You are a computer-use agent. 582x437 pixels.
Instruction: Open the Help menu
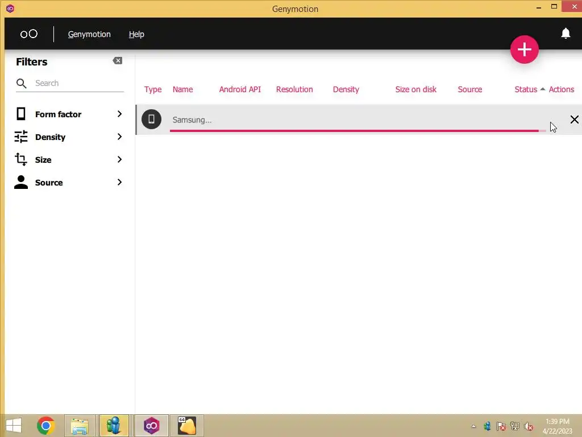136,34
